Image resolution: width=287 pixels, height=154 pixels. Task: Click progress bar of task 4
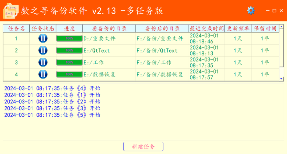pos(69,74)
